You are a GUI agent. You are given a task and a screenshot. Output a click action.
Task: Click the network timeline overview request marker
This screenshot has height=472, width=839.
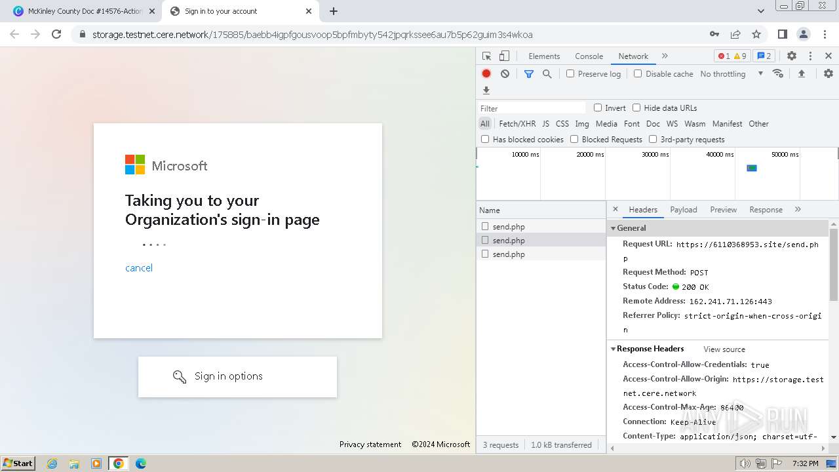(752, 168)
